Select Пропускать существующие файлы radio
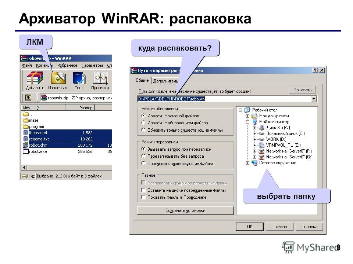This screenshot has height=264, width=353. 143,163
